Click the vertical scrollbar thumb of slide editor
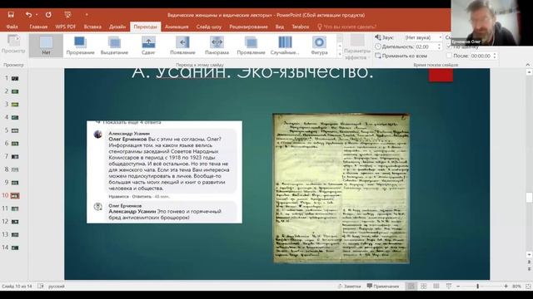 point(529,198)
